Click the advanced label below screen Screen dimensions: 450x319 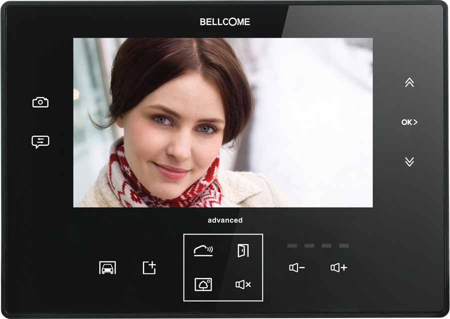coord(225,220)
